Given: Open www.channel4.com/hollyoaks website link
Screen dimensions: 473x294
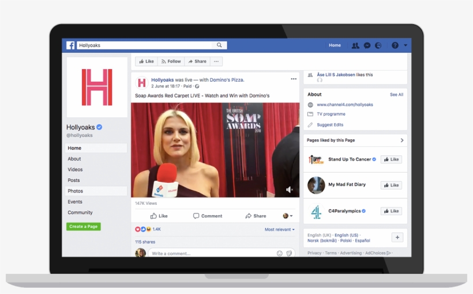Looking at the screenshot, I should tap(345, 105).
